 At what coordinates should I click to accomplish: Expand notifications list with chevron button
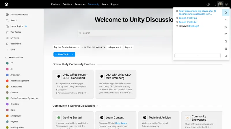pyautogui.click(x=198, y=56)
